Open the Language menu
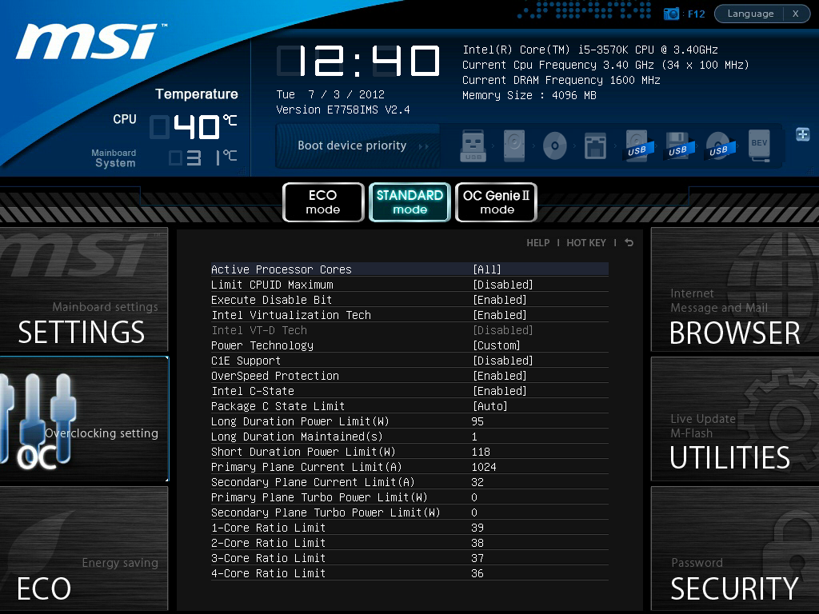Viewport: 819px width, 614px height. [750, 14]
